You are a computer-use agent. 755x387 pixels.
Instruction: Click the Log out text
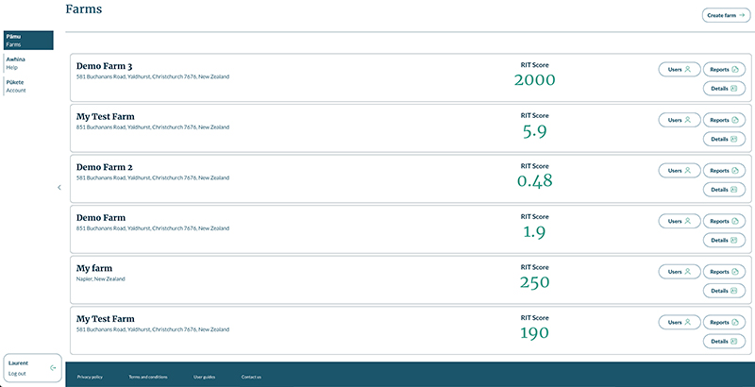(17, 374)
